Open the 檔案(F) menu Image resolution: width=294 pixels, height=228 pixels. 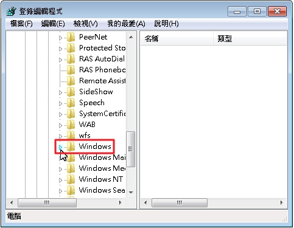pos(21,24)
